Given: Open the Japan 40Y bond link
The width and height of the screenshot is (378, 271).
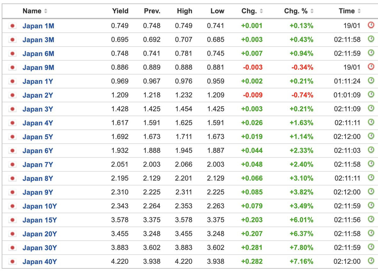Looking at the screenshot, I should click(x=40, y=262).
